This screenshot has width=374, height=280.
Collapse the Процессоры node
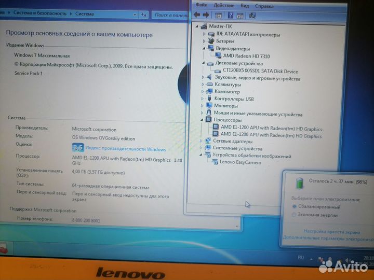(x=202, y=120)
